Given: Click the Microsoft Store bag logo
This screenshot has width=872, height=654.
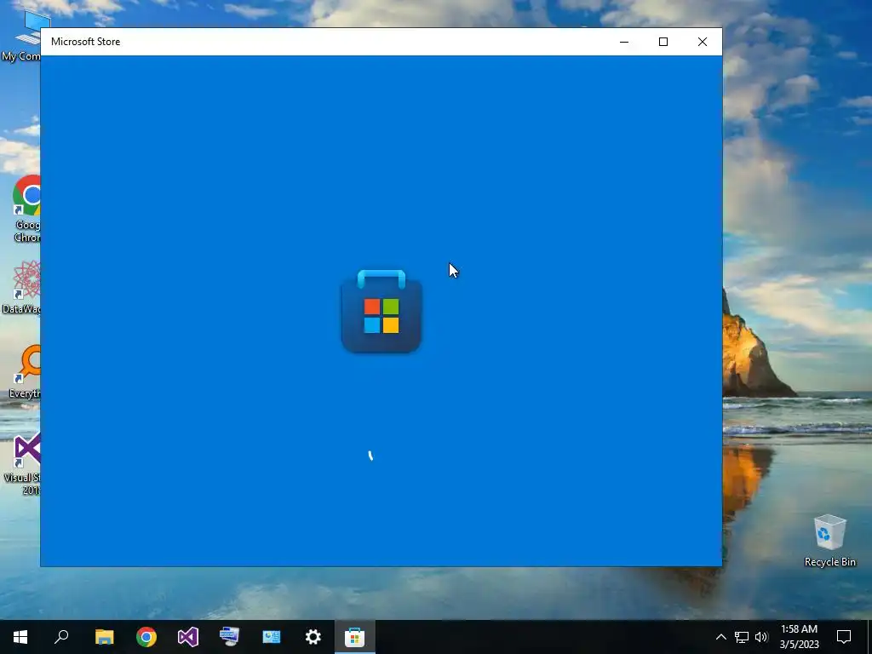Looking at the screenshot, I should tap(381, 311).
